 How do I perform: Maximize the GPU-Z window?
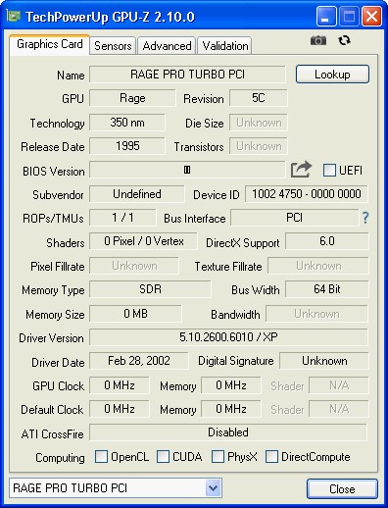click(x=349, y=16)
